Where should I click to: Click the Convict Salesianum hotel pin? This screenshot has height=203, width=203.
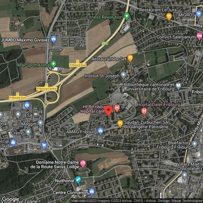tap(199, 36)
